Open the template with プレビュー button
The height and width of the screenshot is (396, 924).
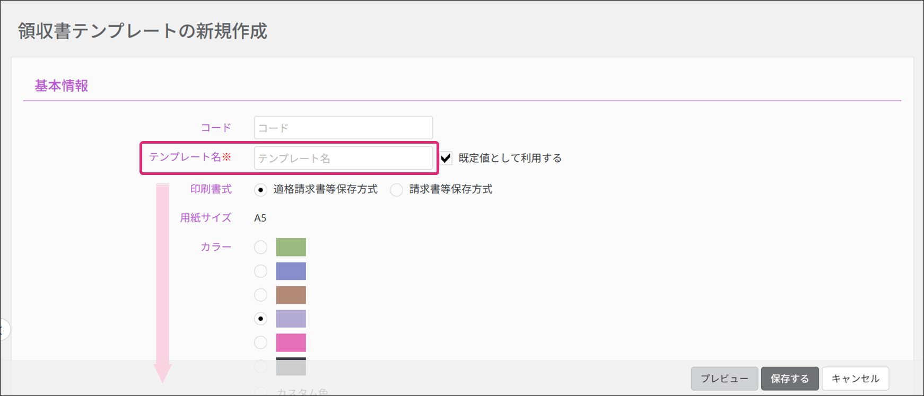pos(724,379)
